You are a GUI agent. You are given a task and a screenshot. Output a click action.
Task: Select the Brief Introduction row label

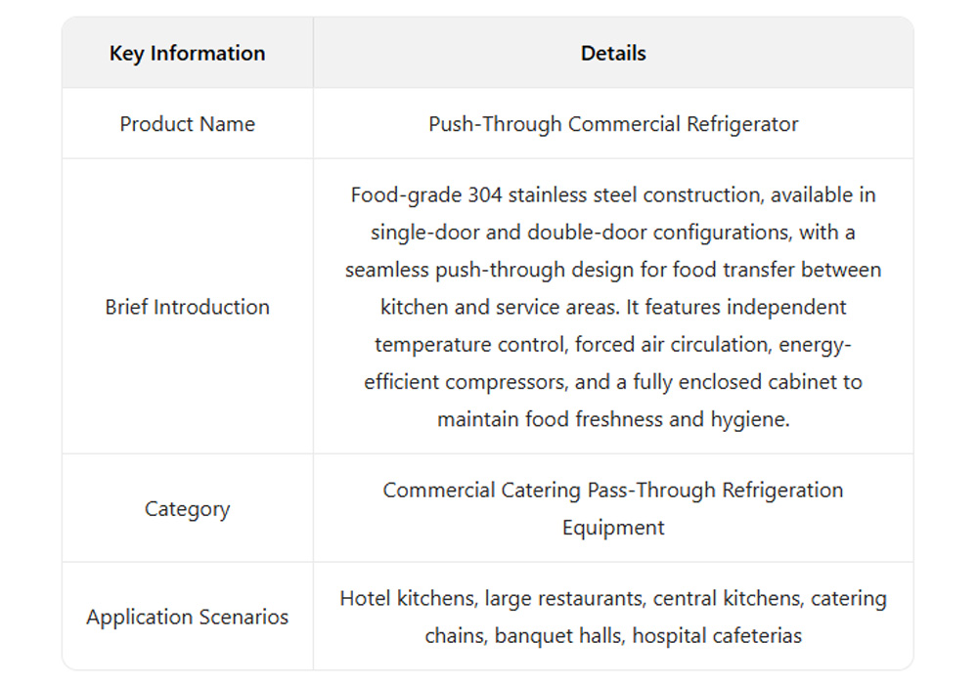[187, 307]
